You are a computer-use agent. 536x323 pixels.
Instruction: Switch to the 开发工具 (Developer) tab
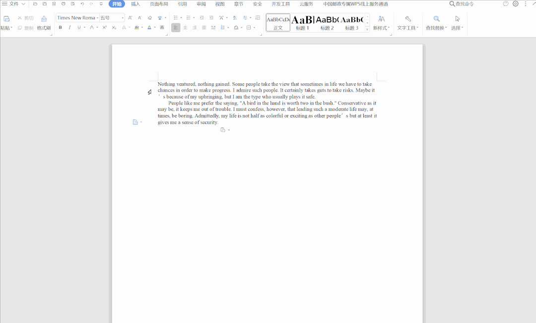point(280,4)
